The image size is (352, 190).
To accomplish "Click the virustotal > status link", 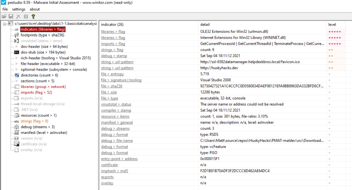I will pyautogui.click(x=116, y=104).
